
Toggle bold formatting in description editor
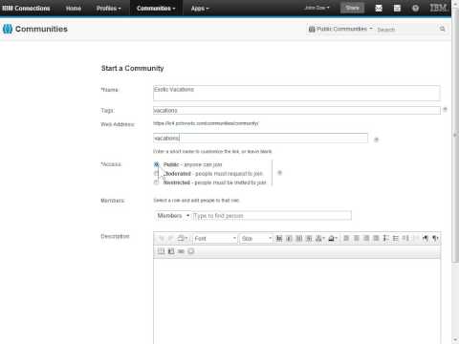tap(279, 238)
